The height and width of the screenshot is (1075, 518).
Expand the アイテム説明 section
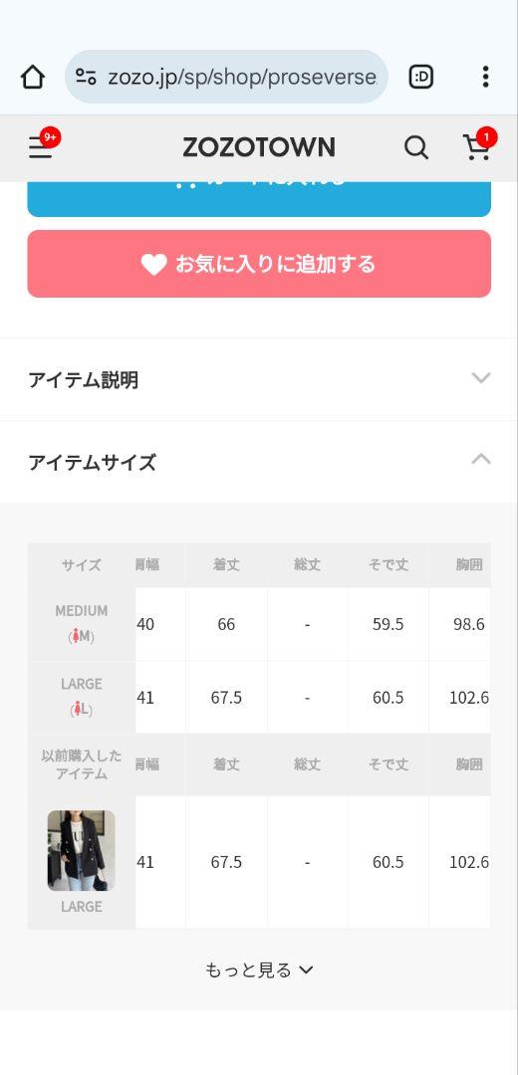[259, 379]
